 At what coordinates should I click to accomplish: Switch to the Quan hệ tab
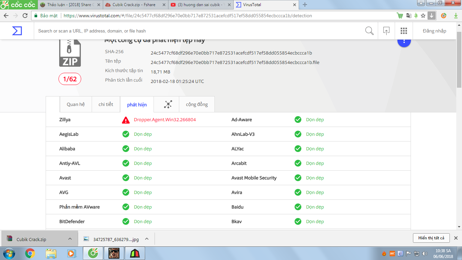pyautogui.click(x=76, y=104)
